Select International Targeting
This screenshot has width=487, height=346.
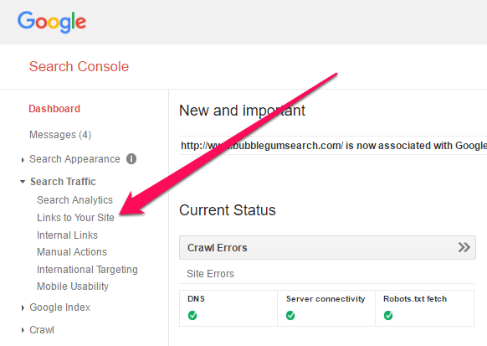tap(87, 270)
